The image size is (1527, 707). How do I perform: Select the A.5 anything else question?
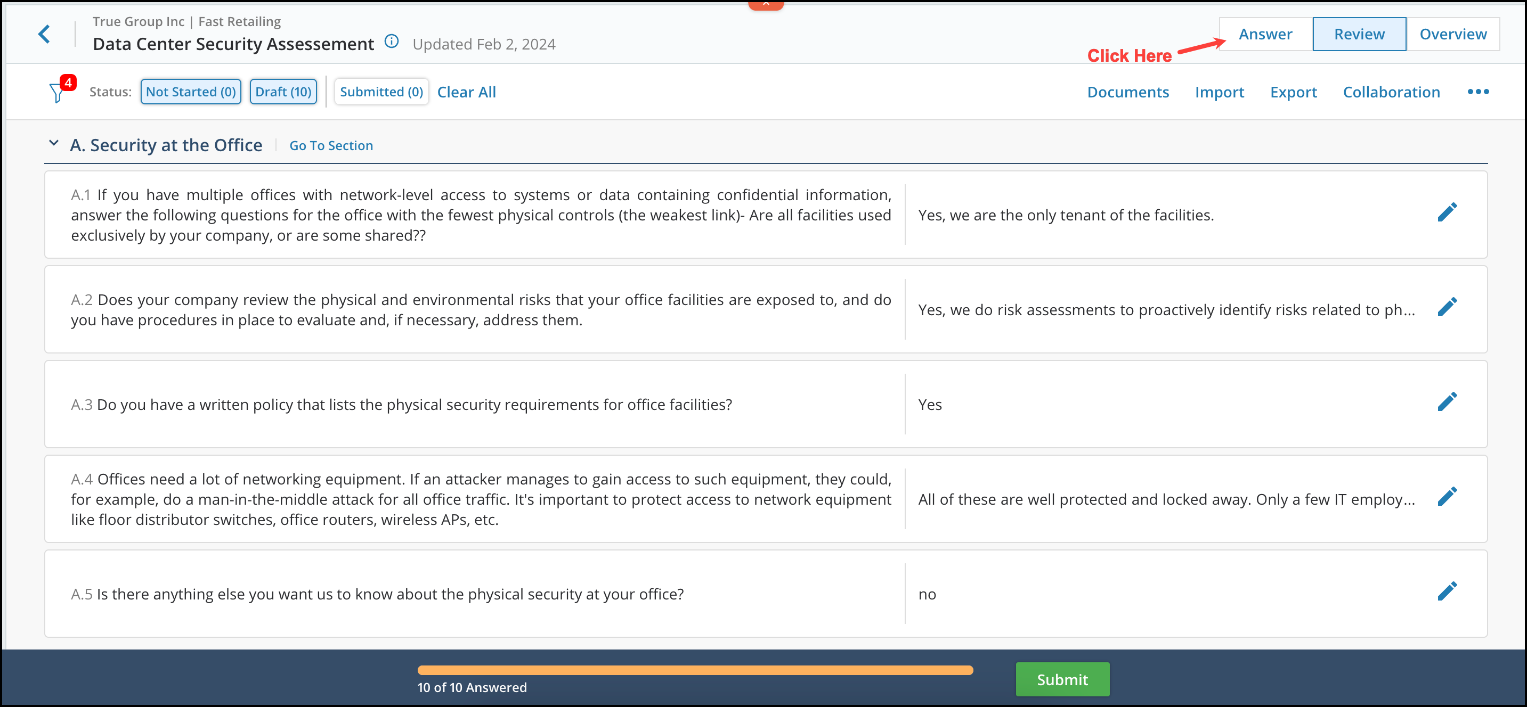(377, 594)
